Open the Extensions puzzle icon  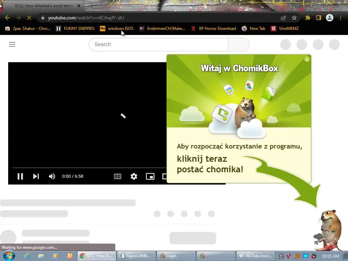point(308,18)
